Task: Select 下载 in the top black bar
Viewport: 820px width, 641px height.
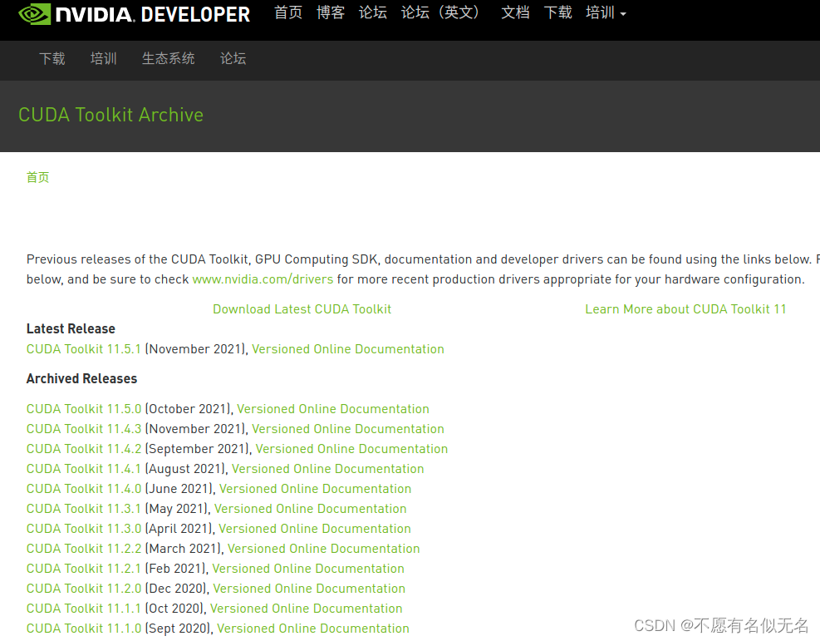Action: [x=557, y=12]
